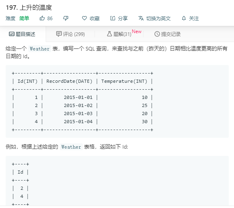Screen dimensions: 234x208
Task: Open the 提交记录 submissions tab
Action: tap(167, 34)
